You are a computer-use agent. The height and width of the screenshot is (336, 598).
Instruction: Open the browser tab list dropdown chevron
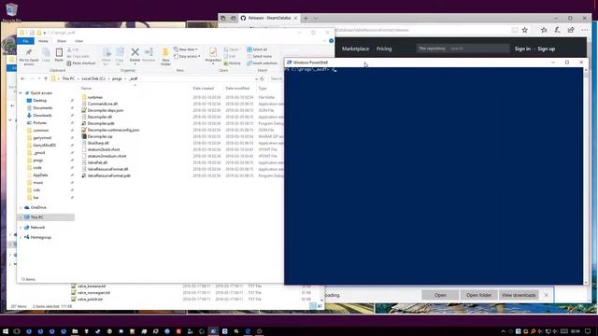[x=316, y=18]
